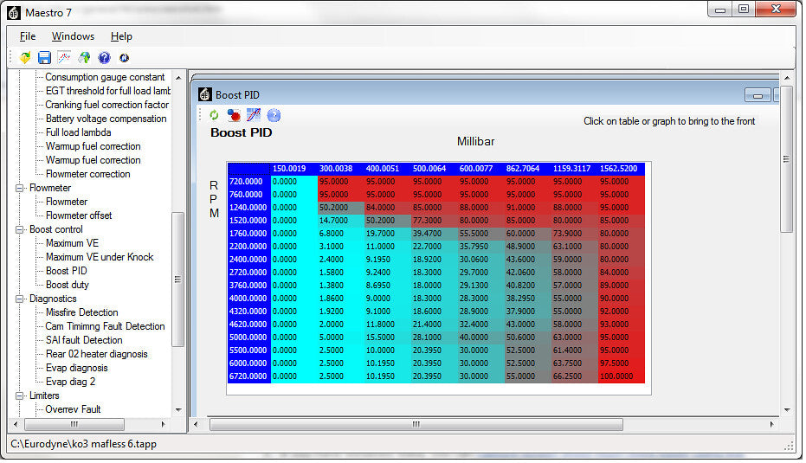Viewport: 806px width, 463px height.
Task: Collapse the Flowmeter tree group
Action: [x=20, y=188]
